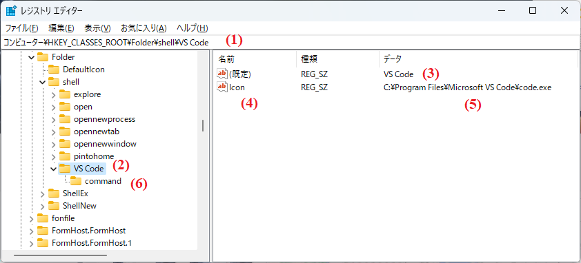This screenshot has width=581, height=263.
Task: Open the 編集 menu
Action: pyautogui.click(x=61, y=28)
